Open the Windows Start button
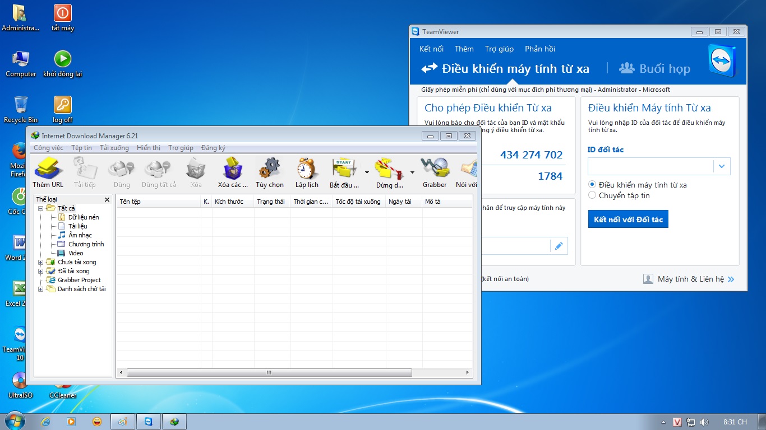 click(14, 421)
